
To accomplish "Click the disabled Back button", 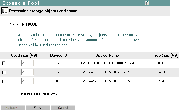I will point(13,108).
